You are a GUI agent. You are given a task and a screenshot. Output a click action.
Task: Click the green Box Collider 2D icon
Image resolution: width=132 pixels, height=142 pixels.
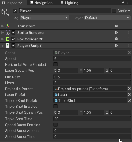[x=8, y=39]
